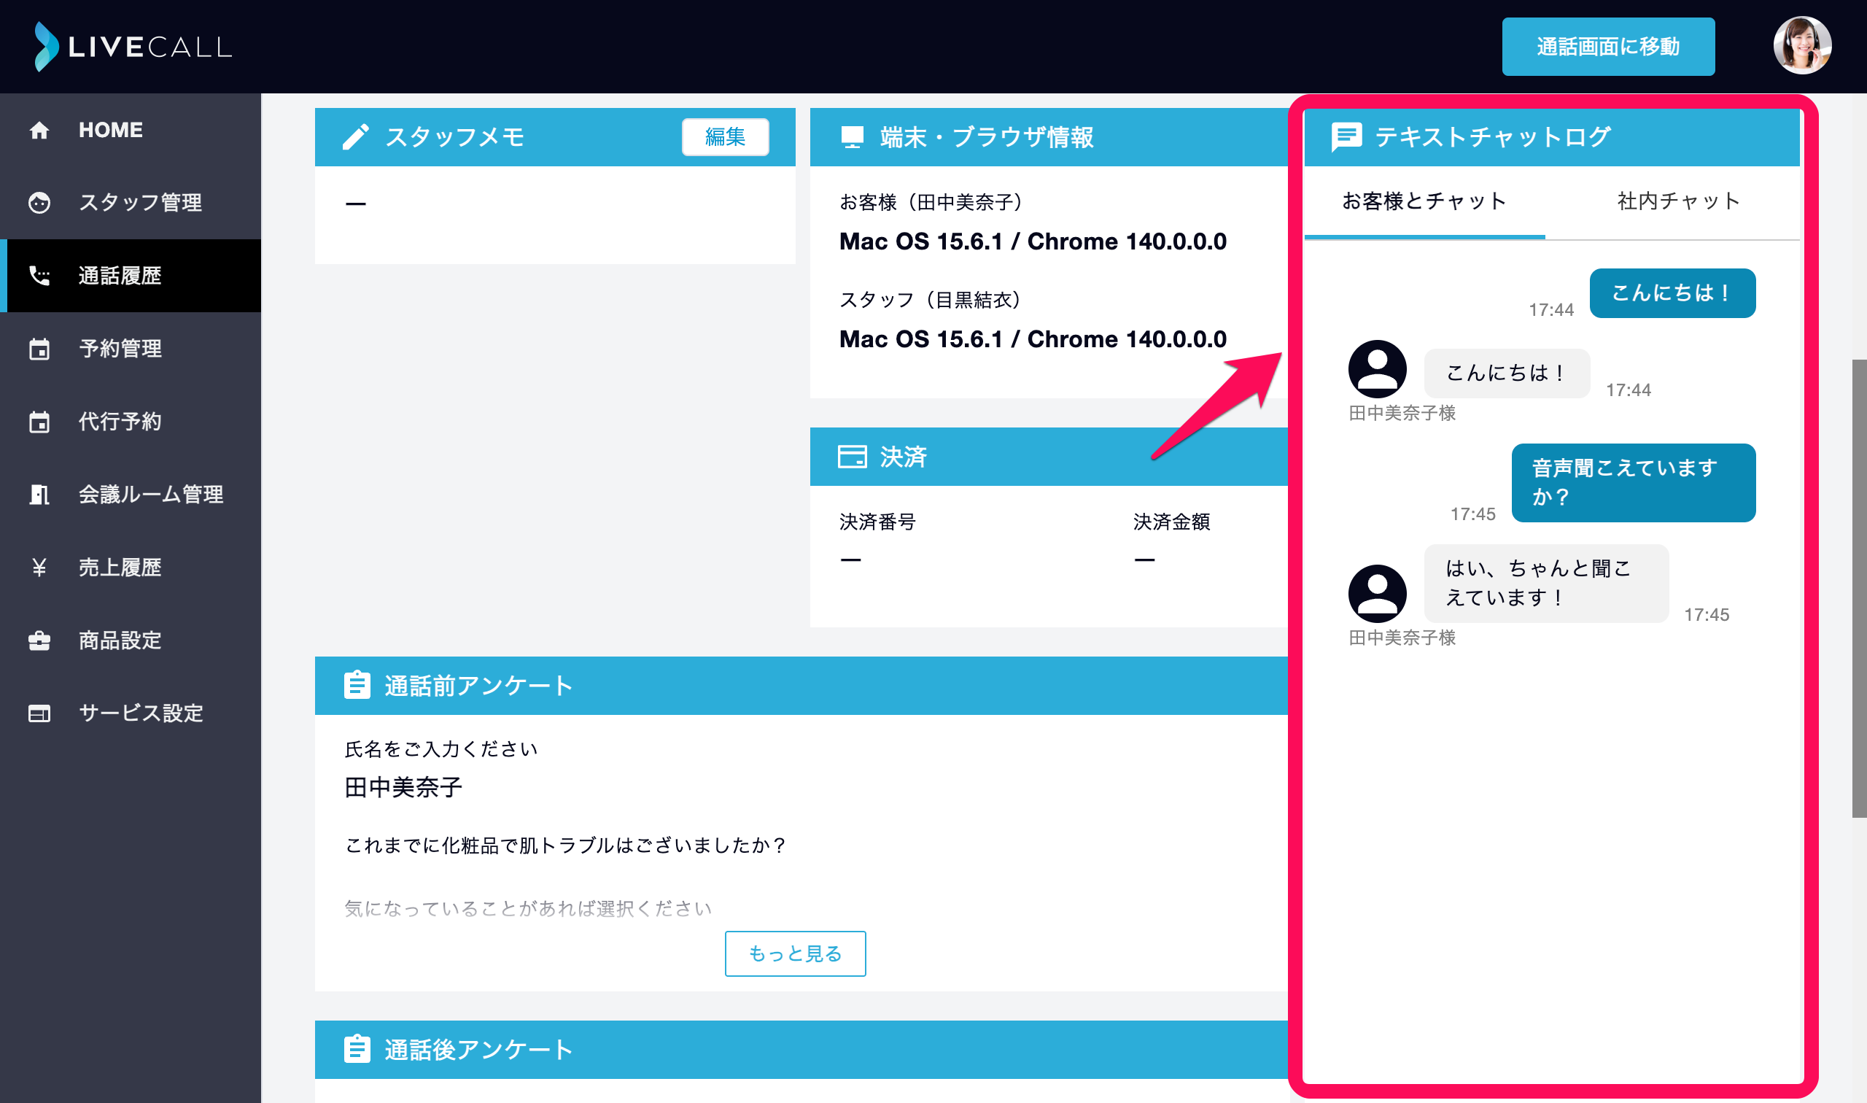Image resolution: width=1867 pixels, height=1103 pixels.
Task: Click the 氏名をご入力ください label
Action: click(x=440, y=749)
